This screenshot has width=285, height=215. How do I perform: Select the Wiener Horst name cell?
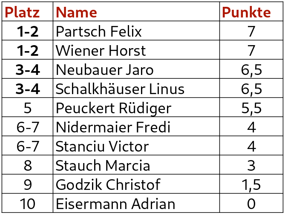(101, 51)
